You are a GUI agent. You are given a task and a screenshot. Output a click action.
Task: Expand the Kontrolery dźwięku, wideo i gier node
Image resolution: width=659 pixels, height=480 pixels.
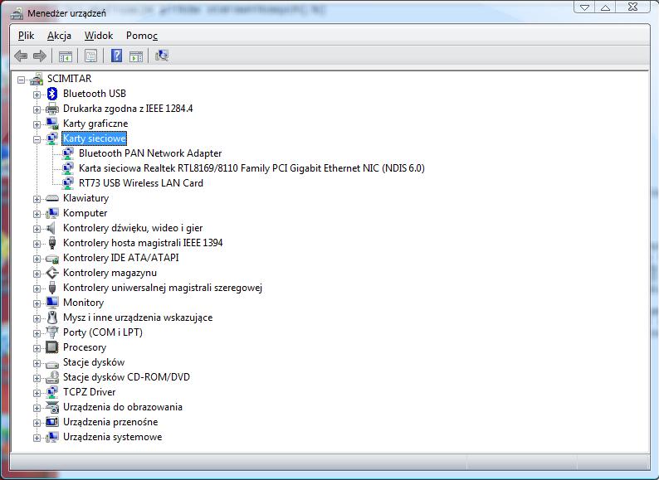click(37, 229)
